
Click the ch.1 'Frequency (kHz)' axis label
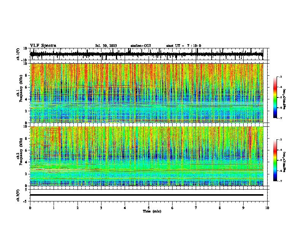click(x=20, y=88)
